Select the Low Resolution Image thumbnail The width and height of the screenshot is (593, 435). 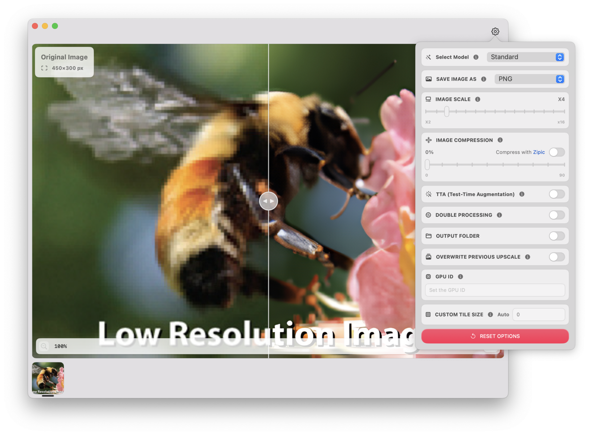pos(48,378)
